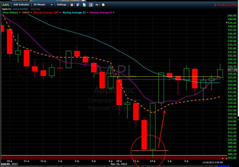Viewport: 239px width, 167px height.
Task: Expand Moving Average 8 options arrow
Action: pos(114,13)
